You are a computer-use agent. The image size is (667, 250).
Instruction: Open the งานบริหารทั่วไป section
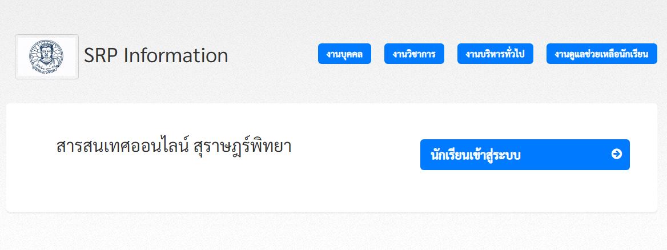coord(495,54)
